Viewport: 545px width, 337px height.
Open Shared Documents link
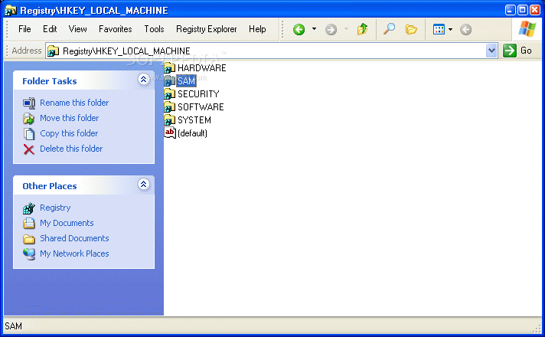tap(74, 238)
